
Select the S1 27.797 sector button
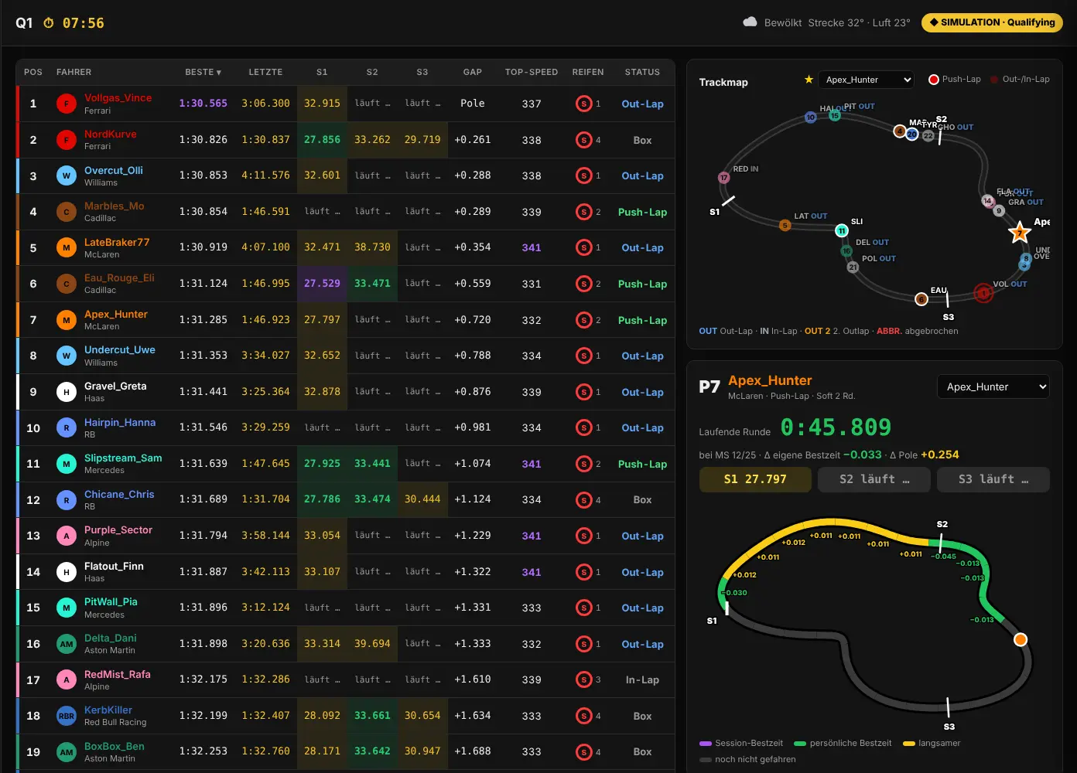pos(755,479)
